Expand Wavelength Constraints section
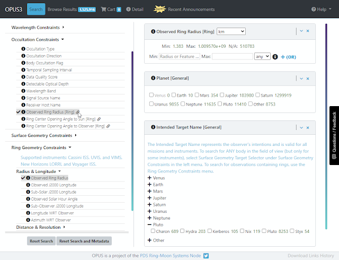The width and height of the screenshot is (339, 260). [38, 28]
